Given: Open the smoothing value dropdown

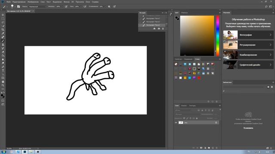Looking at the screenshot, I should (105, 6).
